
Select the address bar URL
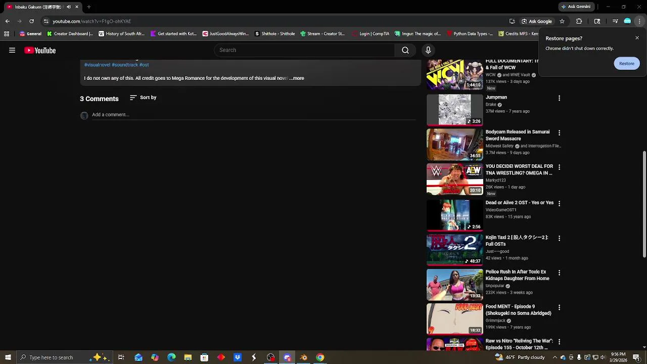(x=92, y=21)
